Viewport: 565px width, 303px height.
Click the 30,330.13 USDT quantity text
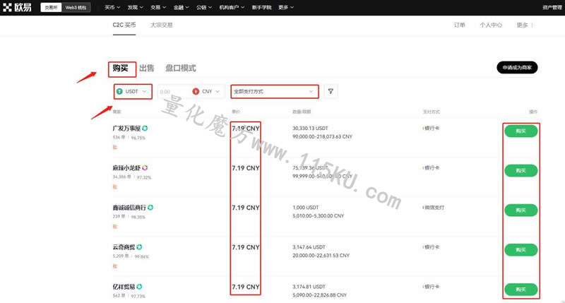tap(310, 129)
